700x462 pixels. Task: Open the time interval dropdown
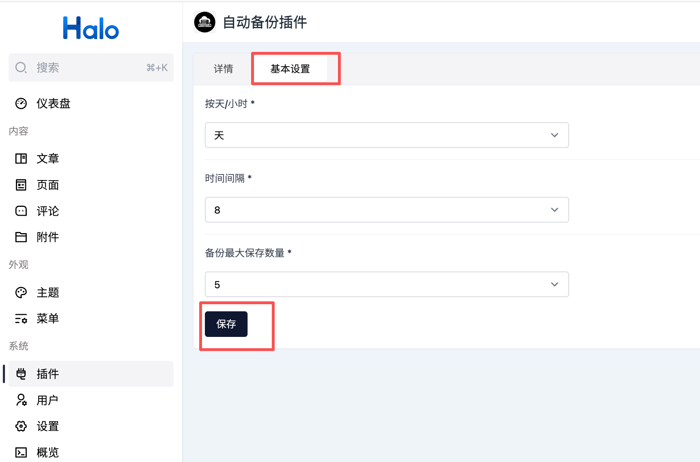387,210
